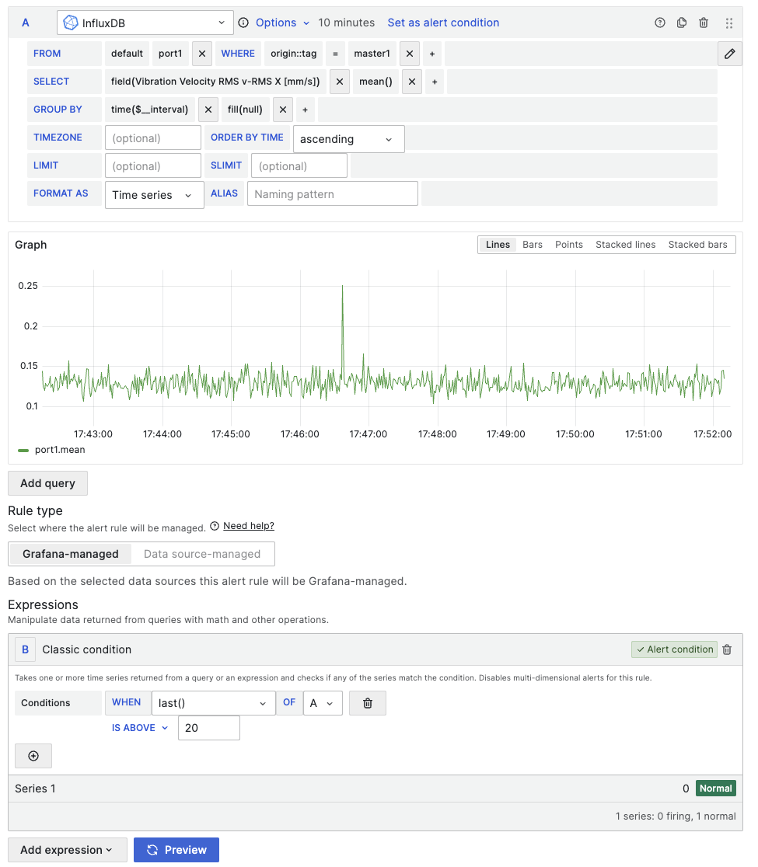Switch graph to Stacked lines tab

pyautogui.click(x=625, y=245)
